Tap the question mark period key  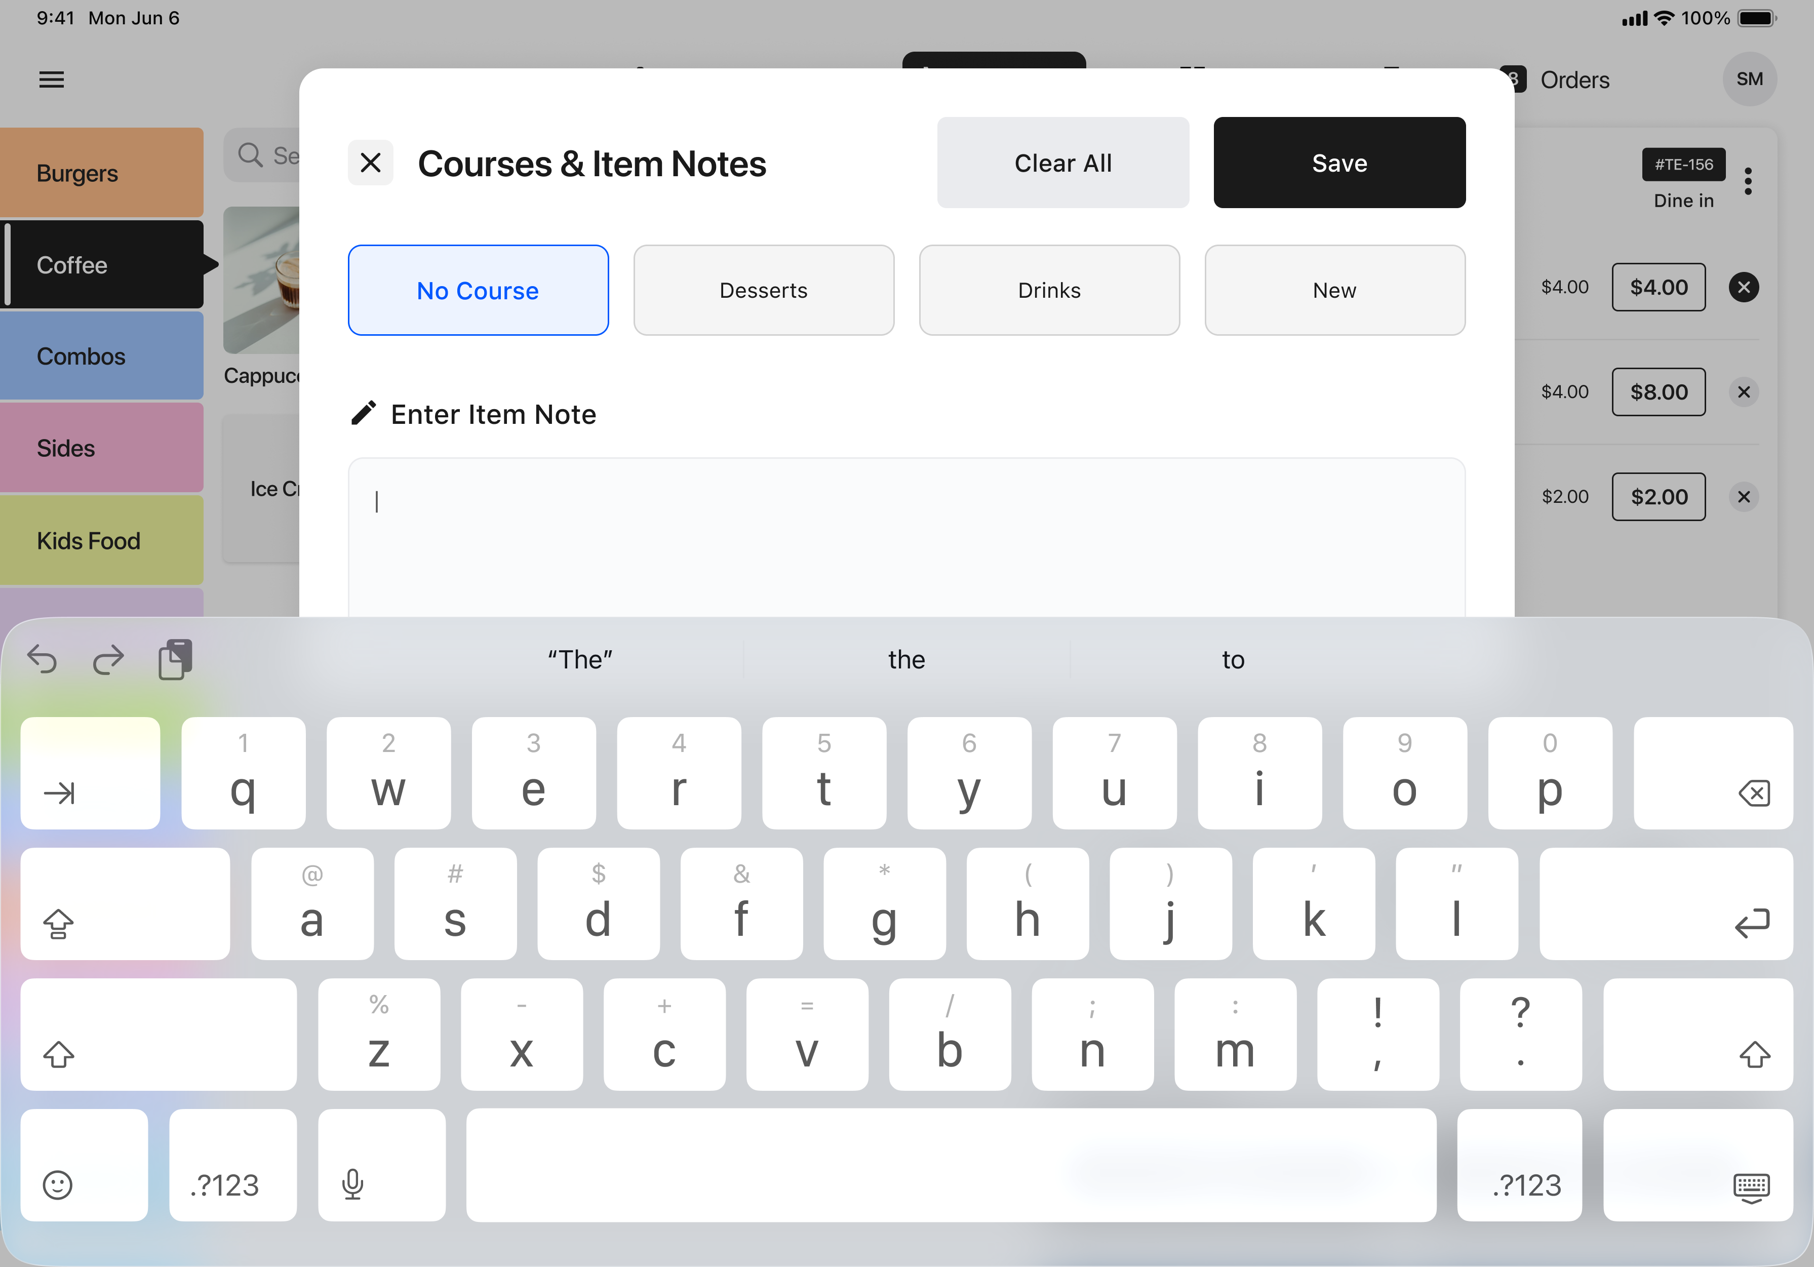(x=1520, y=1035)
